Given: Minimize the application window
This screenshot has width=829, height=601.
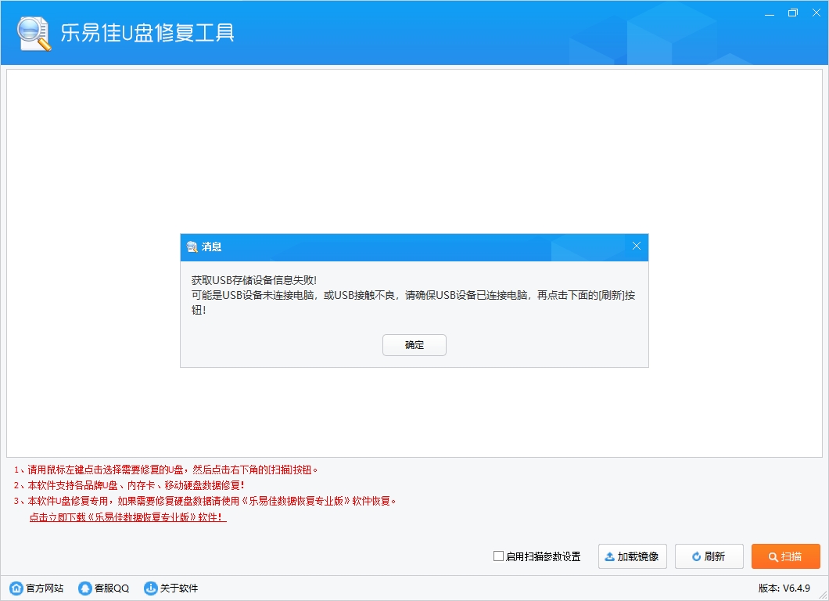Looking at the screenshot, I should click(x=770, y=13).
